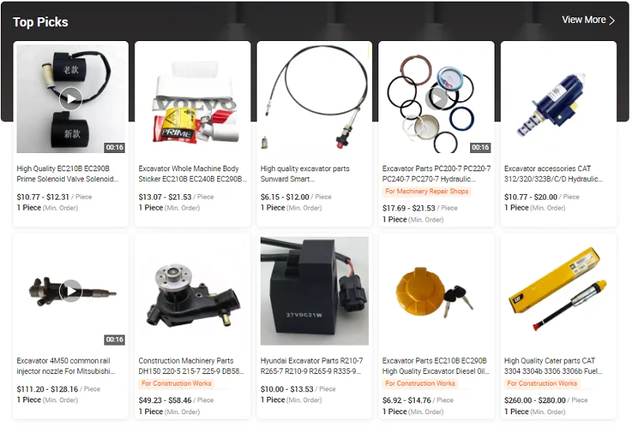Open CAT hydraulic solenoid valve image
This screenshot has width=632, height=426.
(559, 99)
